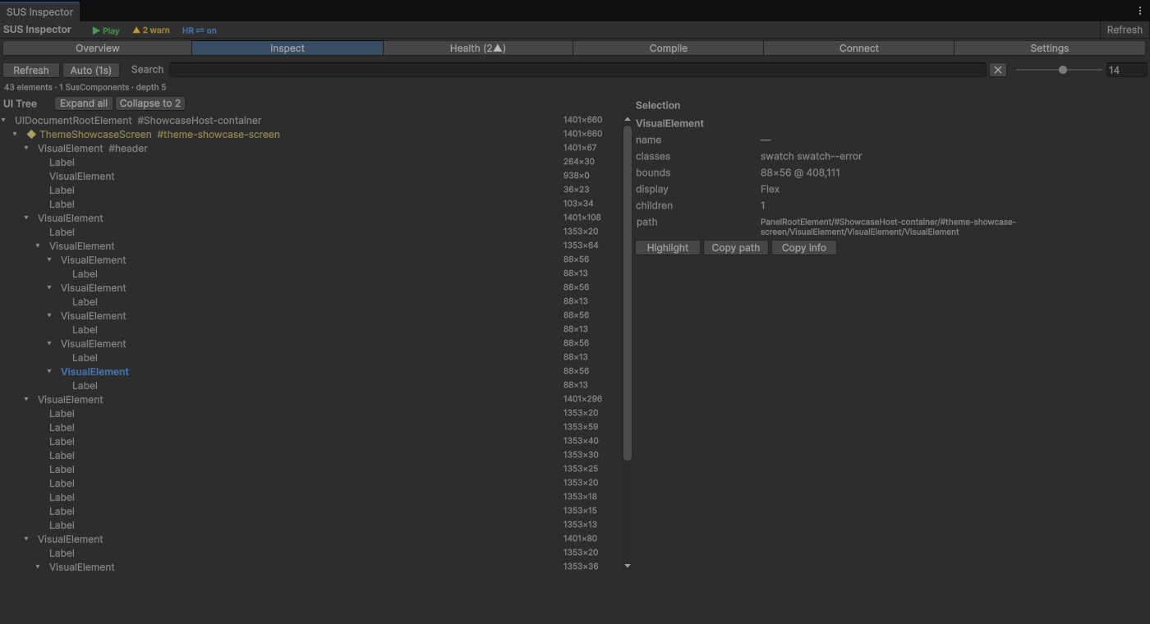This screenshot has width=1150, height=624.
Task: Click the diamond icon beside ThemeShowcaseScreen
Action: point(31,134)
